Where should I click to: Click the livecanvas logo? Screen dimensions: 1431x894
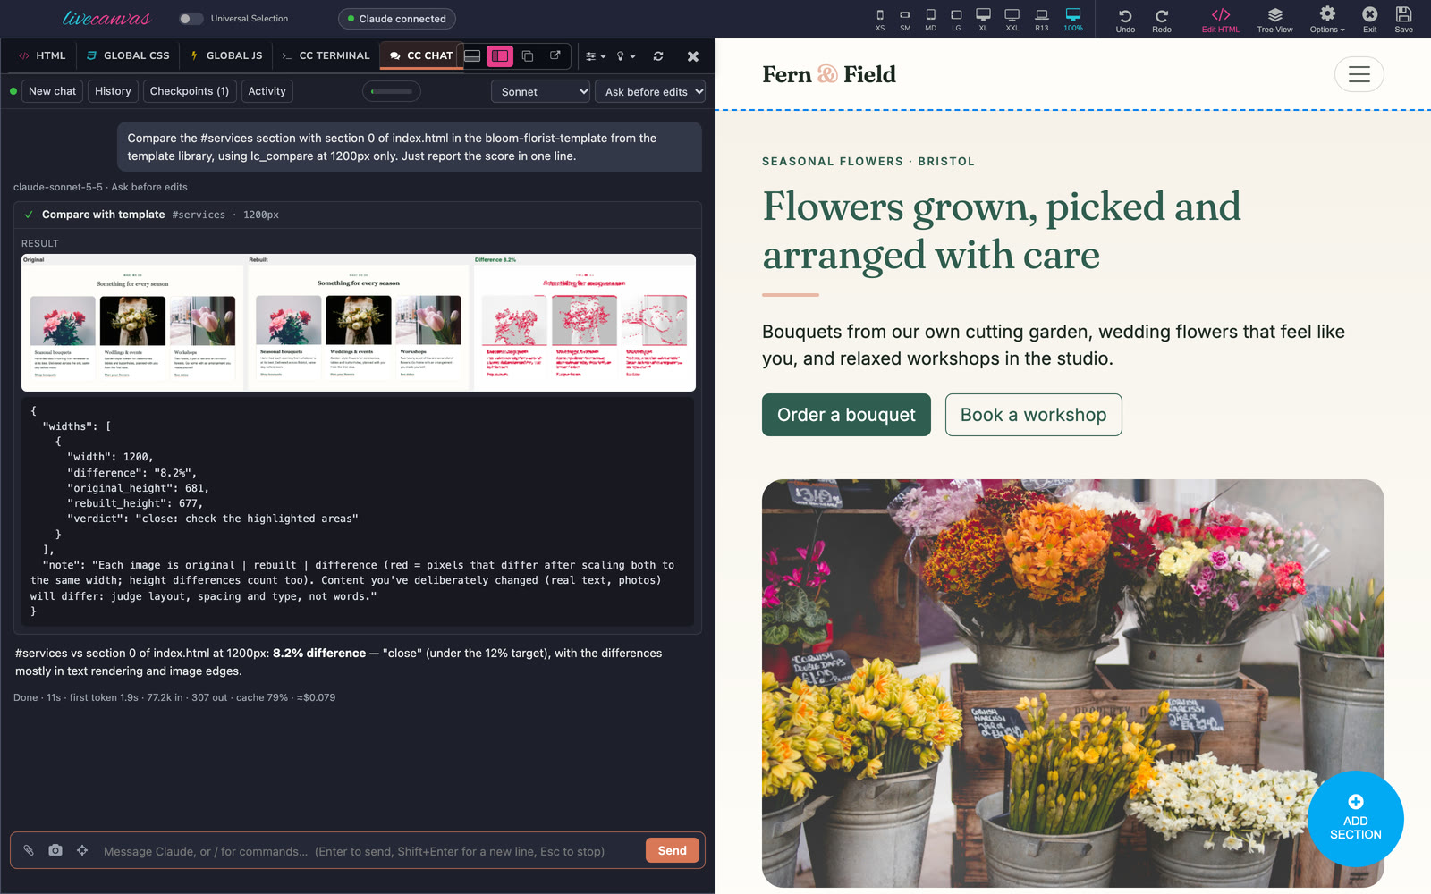coord(106,19)
